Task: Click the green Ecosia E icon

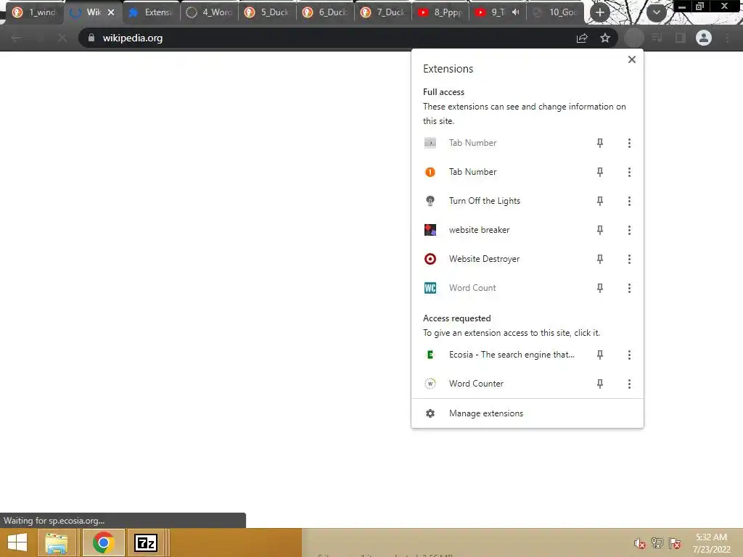Action: click(430, 355)
